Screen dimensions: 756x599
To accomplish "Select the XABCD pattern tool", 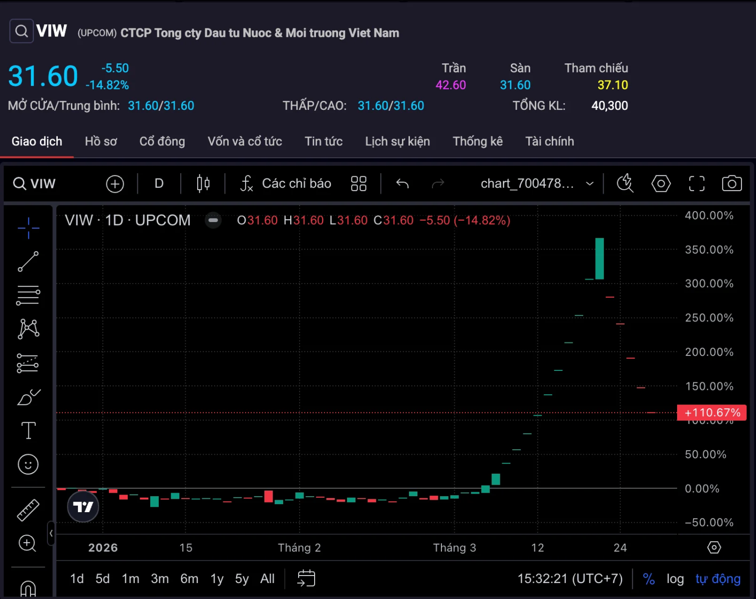I will [x=28, y=329].
